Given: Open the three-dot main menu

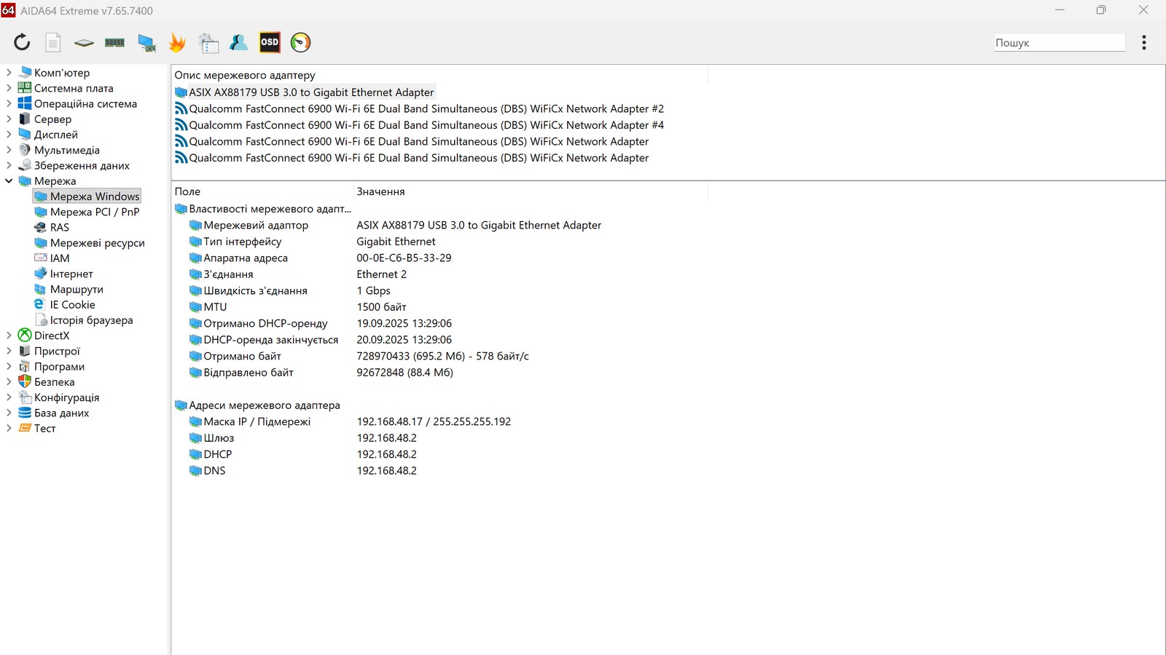Looking at the screenshot, I should click(x=1144, y=42).
